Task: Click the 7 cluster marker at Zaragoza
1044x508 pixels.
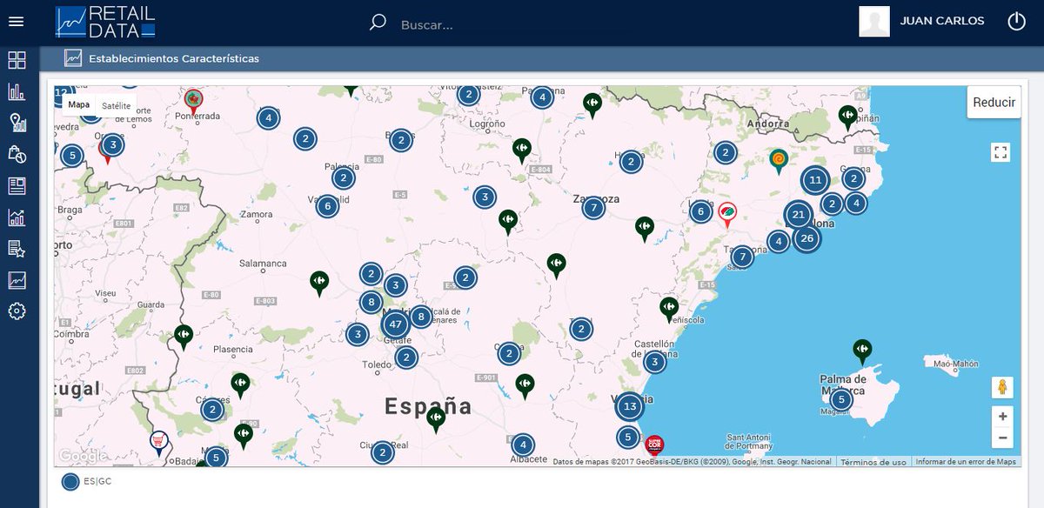Action: [x=593, y=208]
